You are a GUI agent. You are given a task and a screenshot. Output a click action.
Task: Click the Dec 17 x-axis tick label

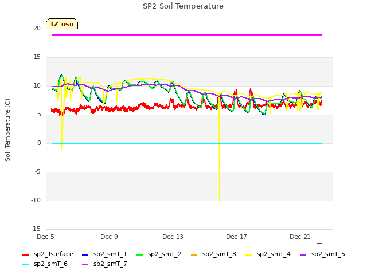pyautogui.click(x=236, y=237)
